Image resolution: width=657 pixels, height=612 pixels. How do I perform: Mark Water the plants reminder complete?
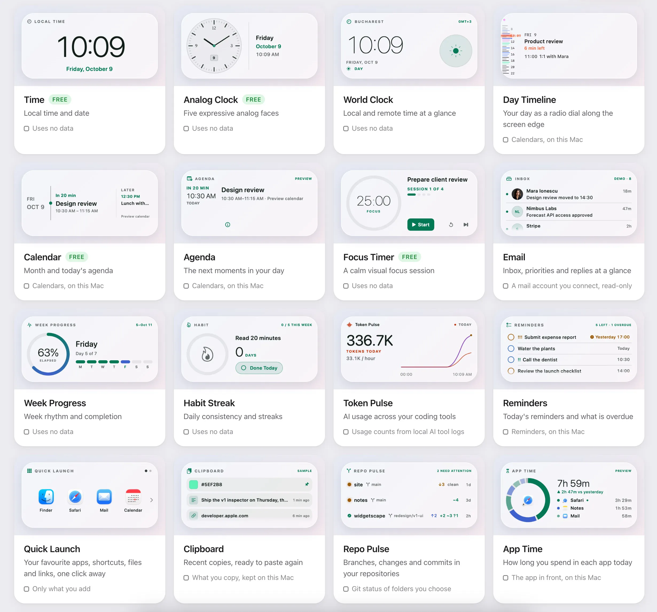click(x=511, y=348)
